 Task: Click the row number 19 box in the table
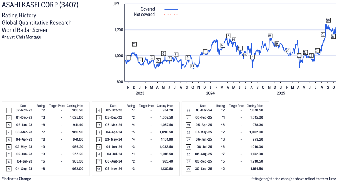[189, 110]
